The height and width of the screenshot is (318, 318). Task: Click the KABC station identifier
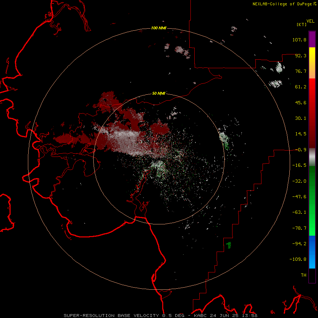tap(201, 316)
